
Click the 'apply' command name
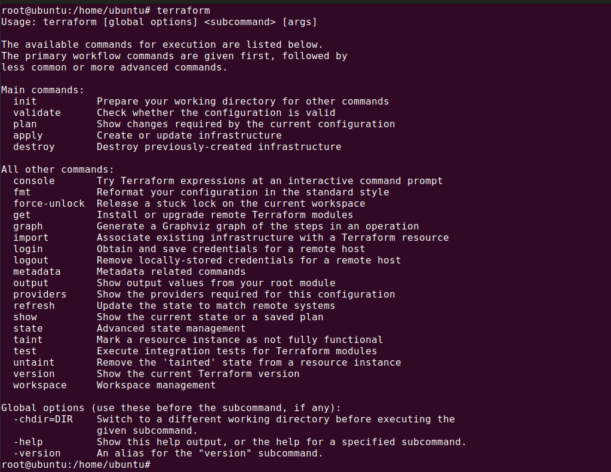tap(28, 136)
